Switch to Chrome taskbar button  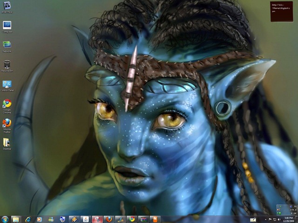pos(132,219)
